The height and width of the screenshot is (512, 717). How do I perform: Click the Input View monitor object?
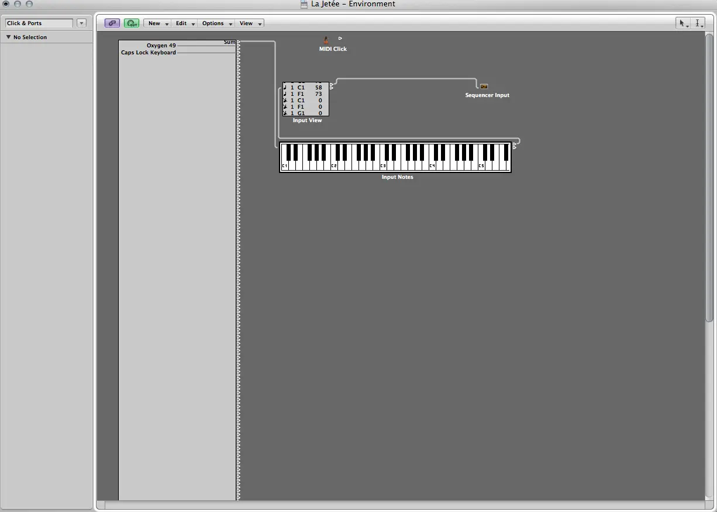tap(306, 99)
